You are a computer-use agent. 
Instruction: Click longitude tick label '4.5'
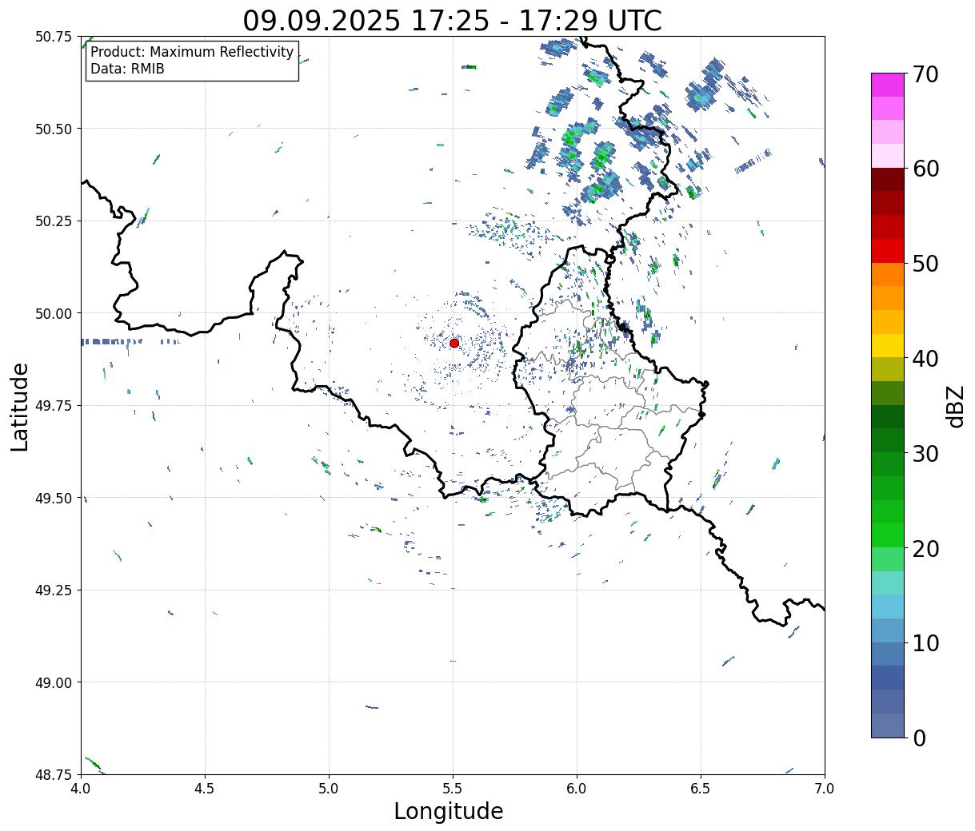tap(205, 788)
